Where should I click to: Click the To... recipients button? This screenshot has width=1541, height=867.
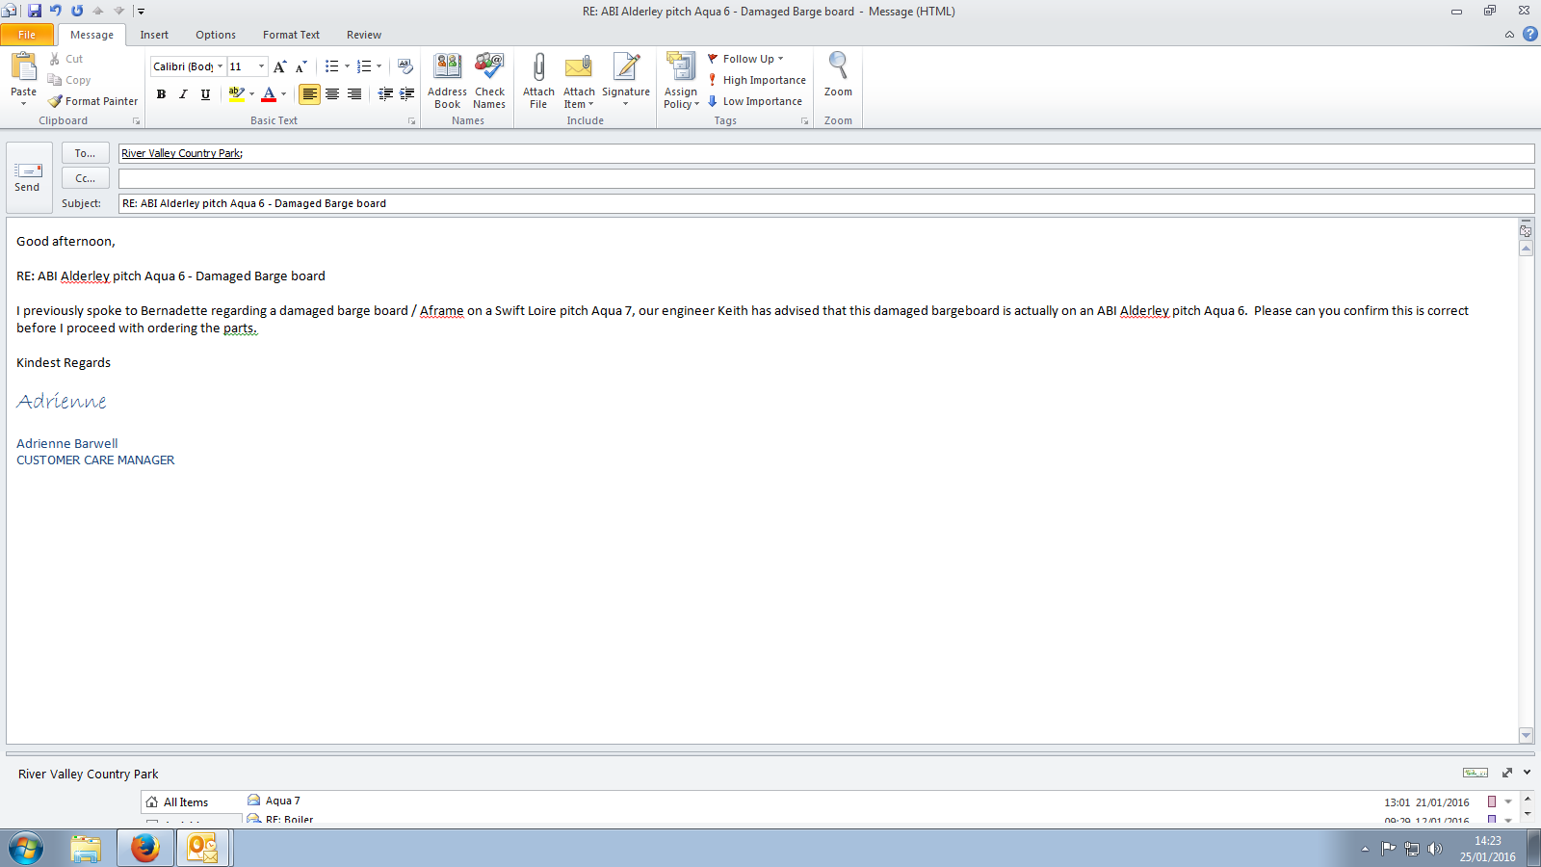85,153
